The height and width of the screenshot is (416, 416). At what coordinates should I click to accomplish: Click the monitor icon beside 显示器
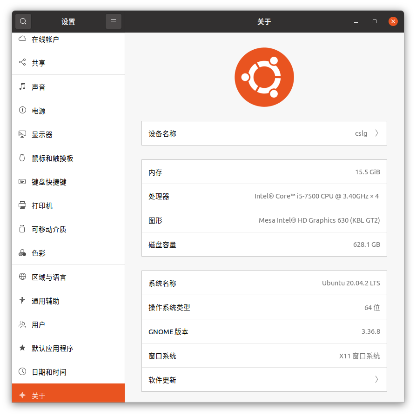22,134
